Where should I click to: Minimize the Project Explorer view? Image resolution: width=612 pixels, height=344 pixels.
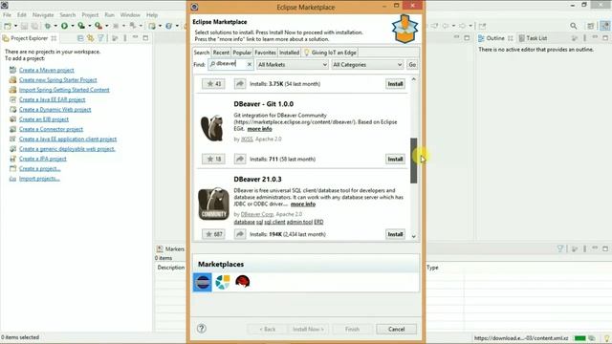click(x=135, y=38)
